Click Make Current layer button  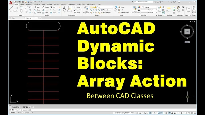click(106, 10)
